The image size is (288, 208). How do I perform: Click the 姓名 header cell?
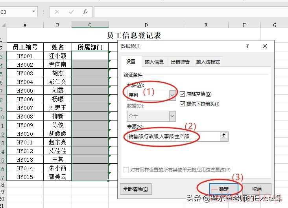tap(57, 47)
